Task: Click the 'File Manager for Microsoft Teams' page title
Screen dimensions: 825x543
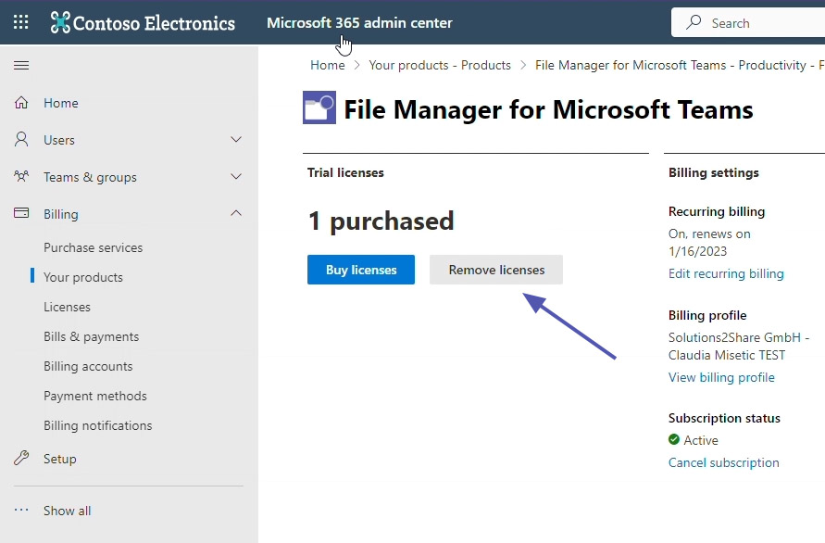Action: [x=548, y=109]
